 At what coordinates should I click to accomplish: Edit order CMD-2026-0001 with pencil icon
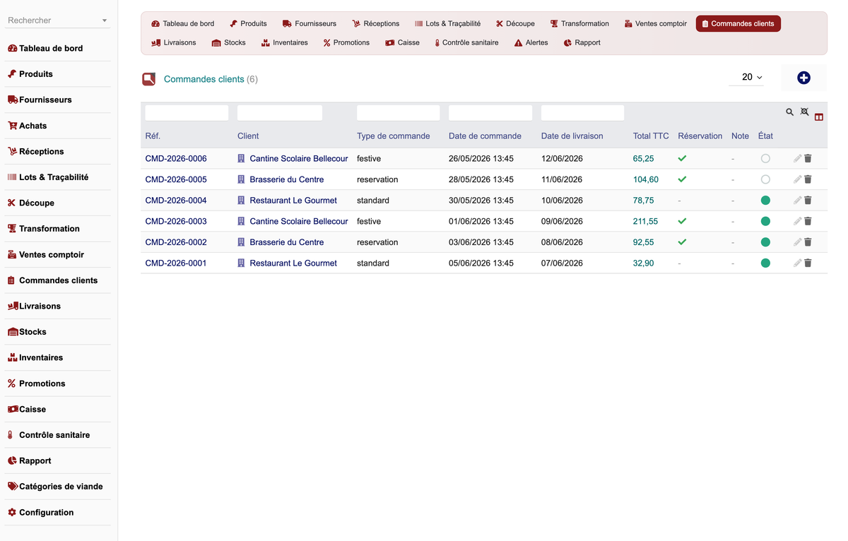(797, 263)
